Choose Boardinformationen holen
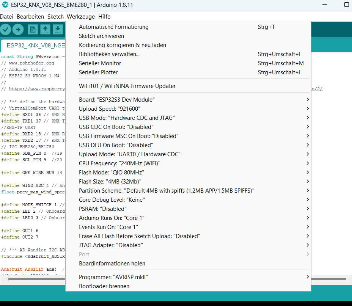The height and width of the screenshot is (306, 352). pyautogui.click(x=188, y=264)
